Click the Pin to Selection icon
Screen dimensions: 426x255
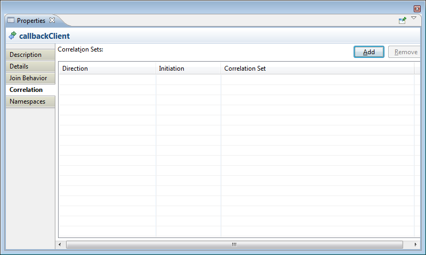coord(403,20)
